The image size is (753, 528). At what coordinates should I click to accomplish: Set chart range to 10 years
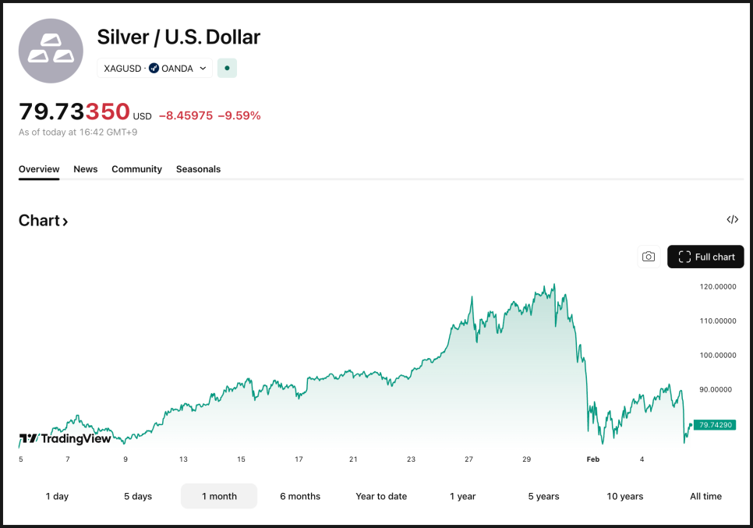click(625, 496)
